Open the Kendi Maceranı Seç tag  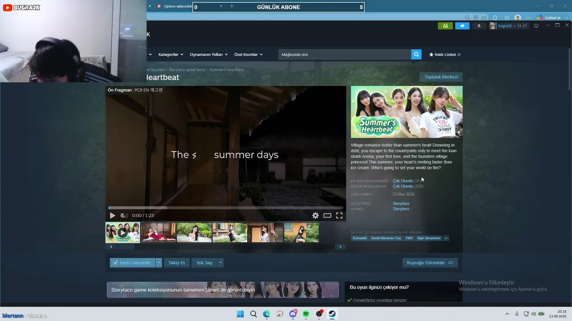click(386, 238)
